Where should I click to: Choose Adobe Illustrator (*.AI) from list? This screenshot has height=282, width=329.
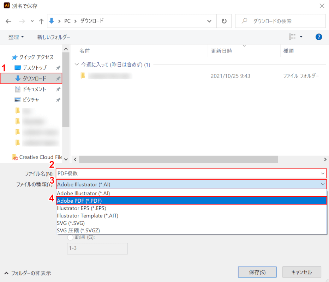[x=191, y=193]
